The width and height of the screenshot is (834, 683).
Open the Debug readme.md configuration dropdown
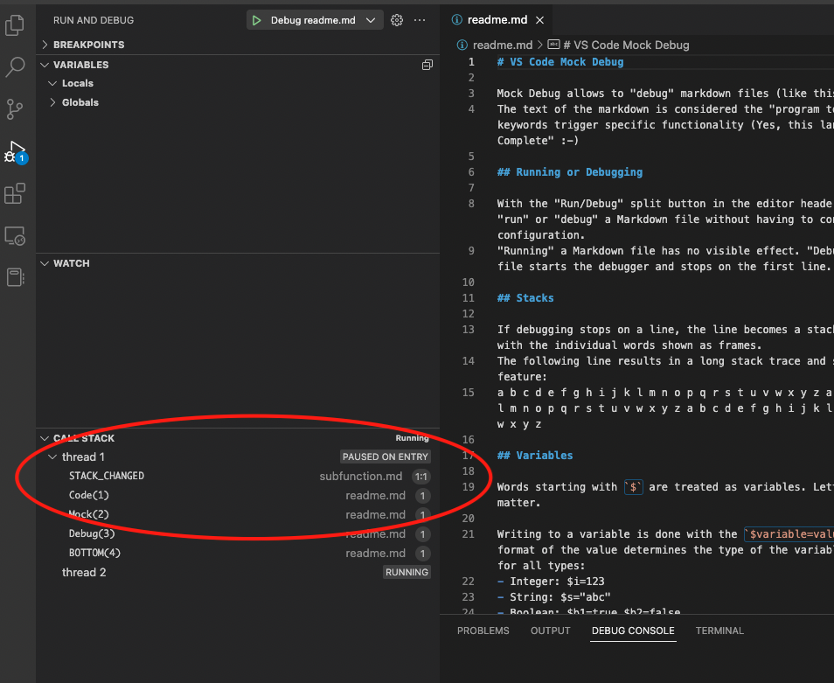coord(371,20)
